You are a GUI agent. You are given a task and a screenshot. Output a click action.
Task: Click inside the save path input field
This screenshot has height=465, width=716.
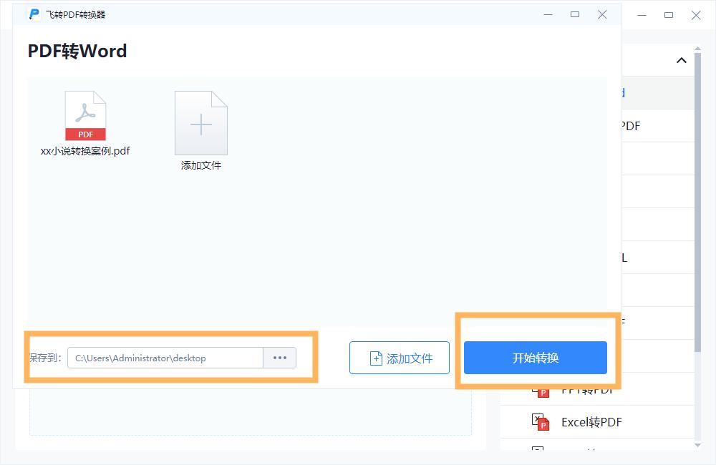165,358
